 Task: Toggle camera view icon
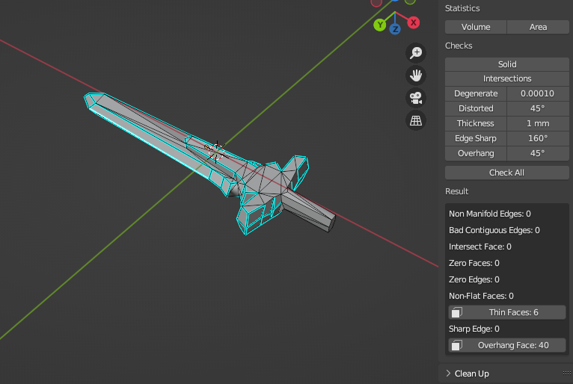[x=416, y=98]
